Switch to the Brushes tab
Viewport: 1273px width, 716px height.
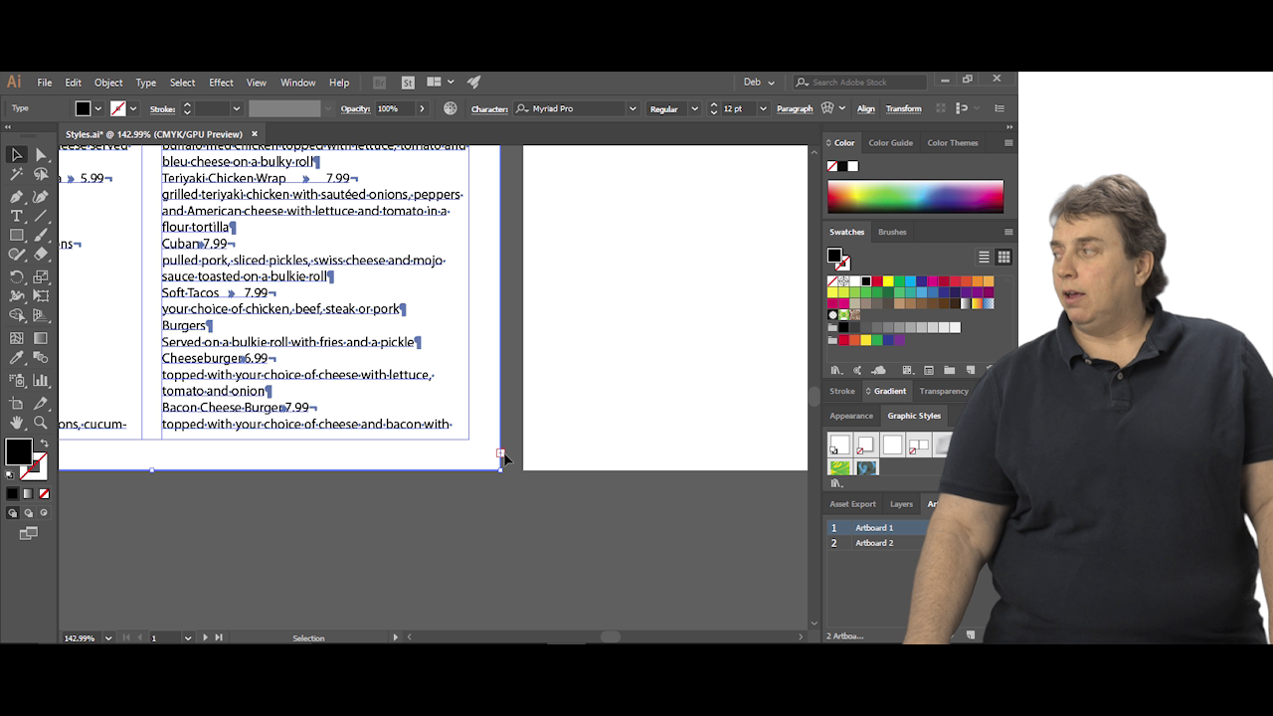(x=892, y=232)
